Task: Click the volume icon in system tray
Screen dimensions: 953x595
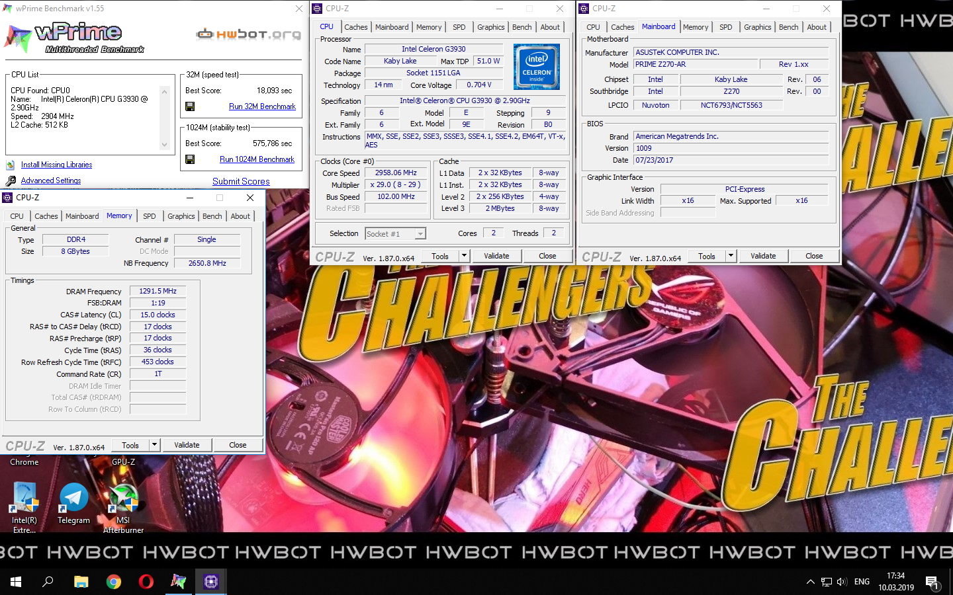Action: click(842, 582)
